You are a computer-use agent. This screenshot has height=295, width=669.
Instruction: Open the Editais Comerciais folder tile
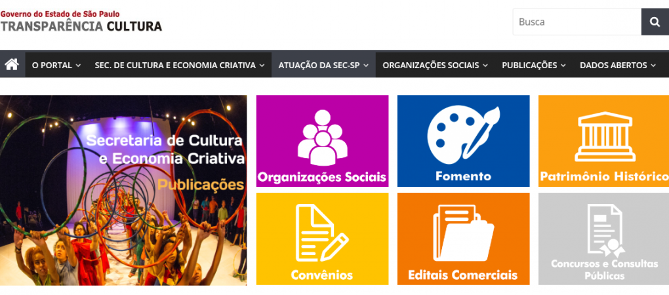pos(463,239)
